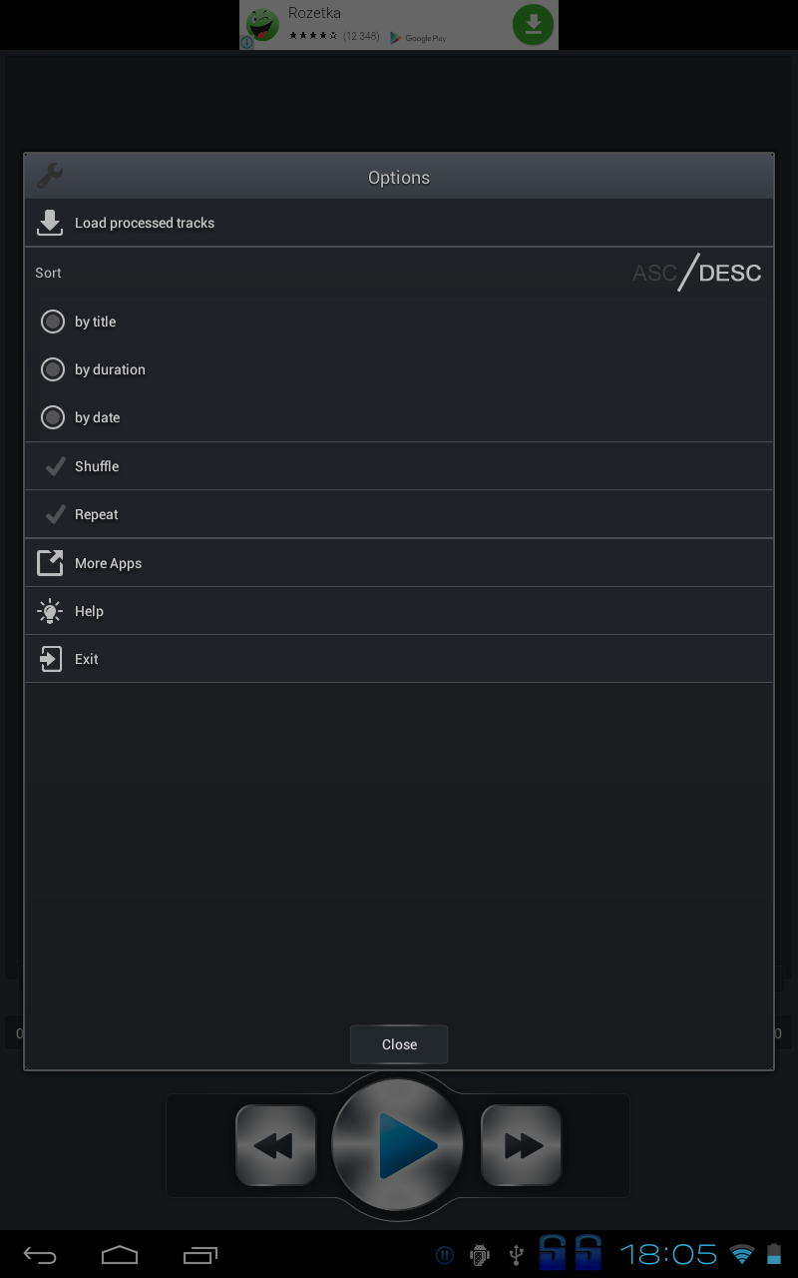Hit the rewind button in player

tap(276, 1145)
